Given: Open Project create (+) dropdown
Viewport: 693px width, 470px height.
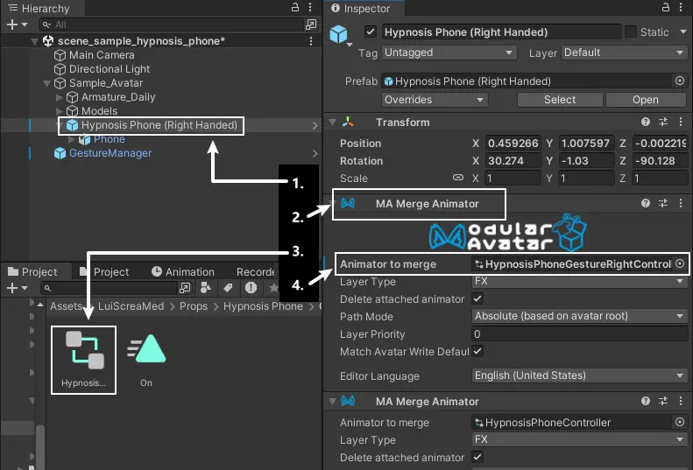Looking at the screenshot, I should point(18,289).
